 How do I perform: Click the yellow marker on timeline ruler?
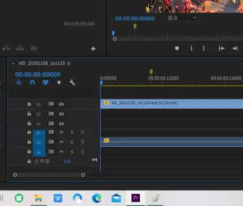tap(151, 71)
